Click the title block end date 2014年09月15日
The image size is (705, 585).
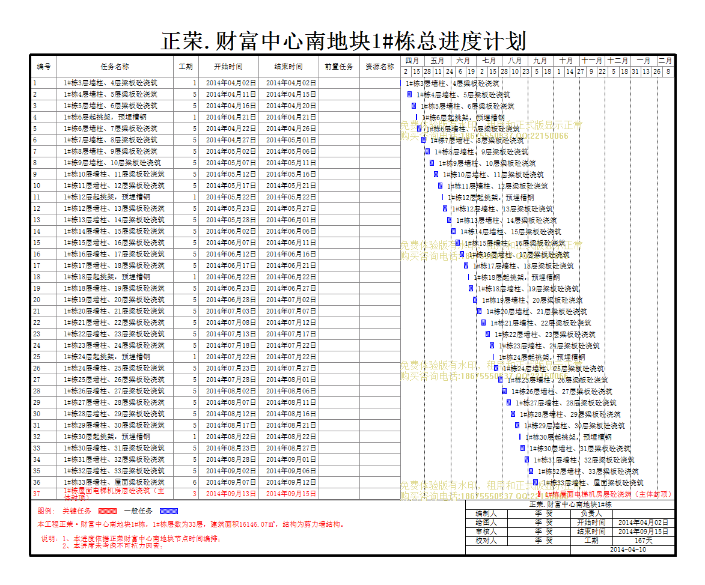pyautogui.click(x=644, y=531)
